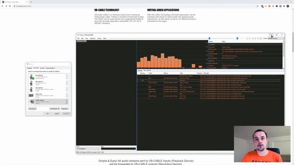Select the currently playing track row in playlist
Image resolution: width=294 pixels, height=165 pixels.
(x=209, y=80)
